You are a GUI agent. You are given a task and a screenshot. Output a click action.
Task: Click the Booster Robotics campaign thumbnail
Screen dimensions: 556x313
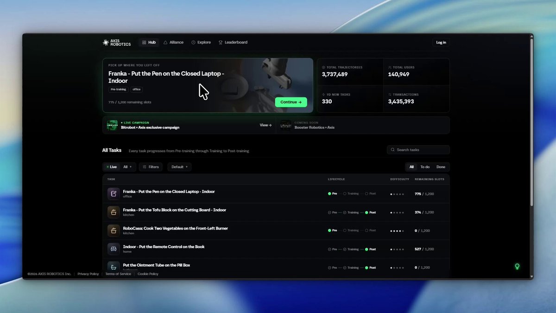[x=286, y=125]
